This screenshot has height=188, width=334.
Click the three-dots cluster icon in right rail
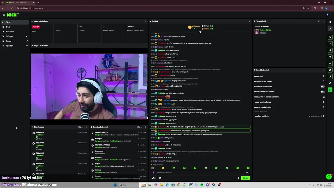point(330,83)
